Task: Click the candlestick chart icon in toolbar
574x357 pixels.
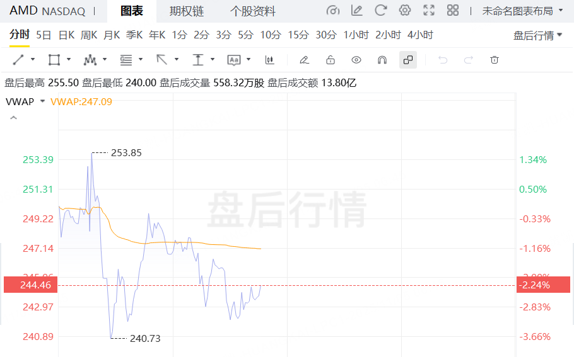Action: click(x=270, y=60)
